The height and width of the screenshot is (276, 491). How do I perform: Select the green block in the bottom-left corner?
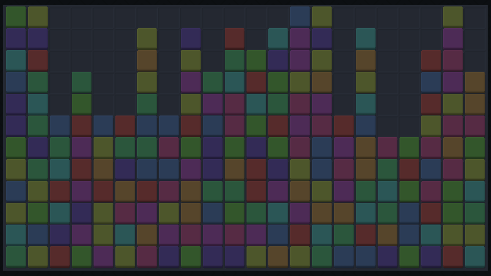(x=16, y=257)
